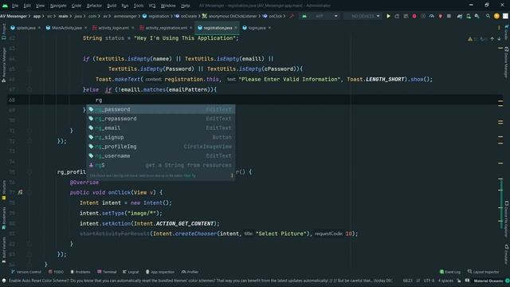Click the app breadcrumb in navigation bar
Screen dimensions: 510x287
coord(37,16)
